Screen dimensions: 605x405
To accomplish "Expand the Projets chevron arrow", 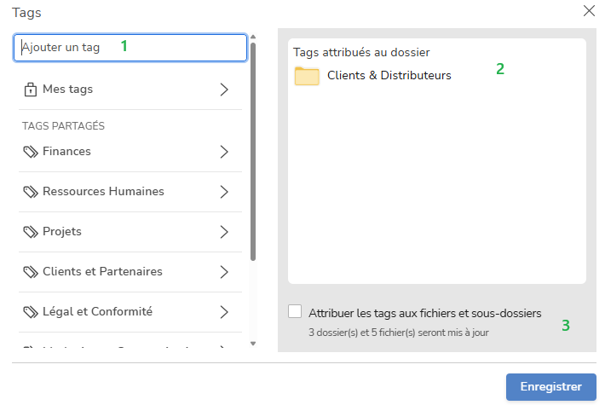I will coord(224,232).
